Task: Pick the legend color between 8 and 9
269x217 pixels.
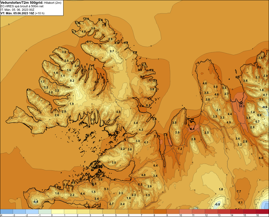Action: click(x=160, y=211)
